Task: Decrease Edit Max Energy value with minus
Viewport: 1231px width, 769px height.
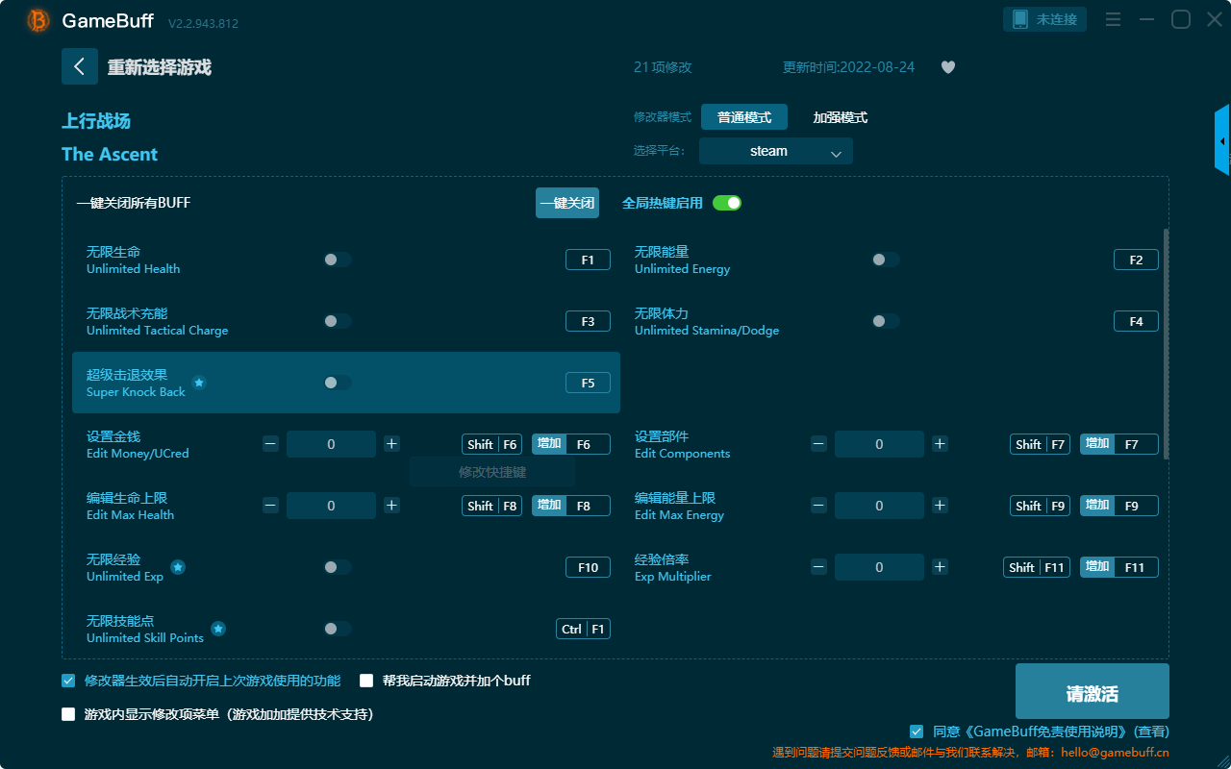Action: pos(819,506)
